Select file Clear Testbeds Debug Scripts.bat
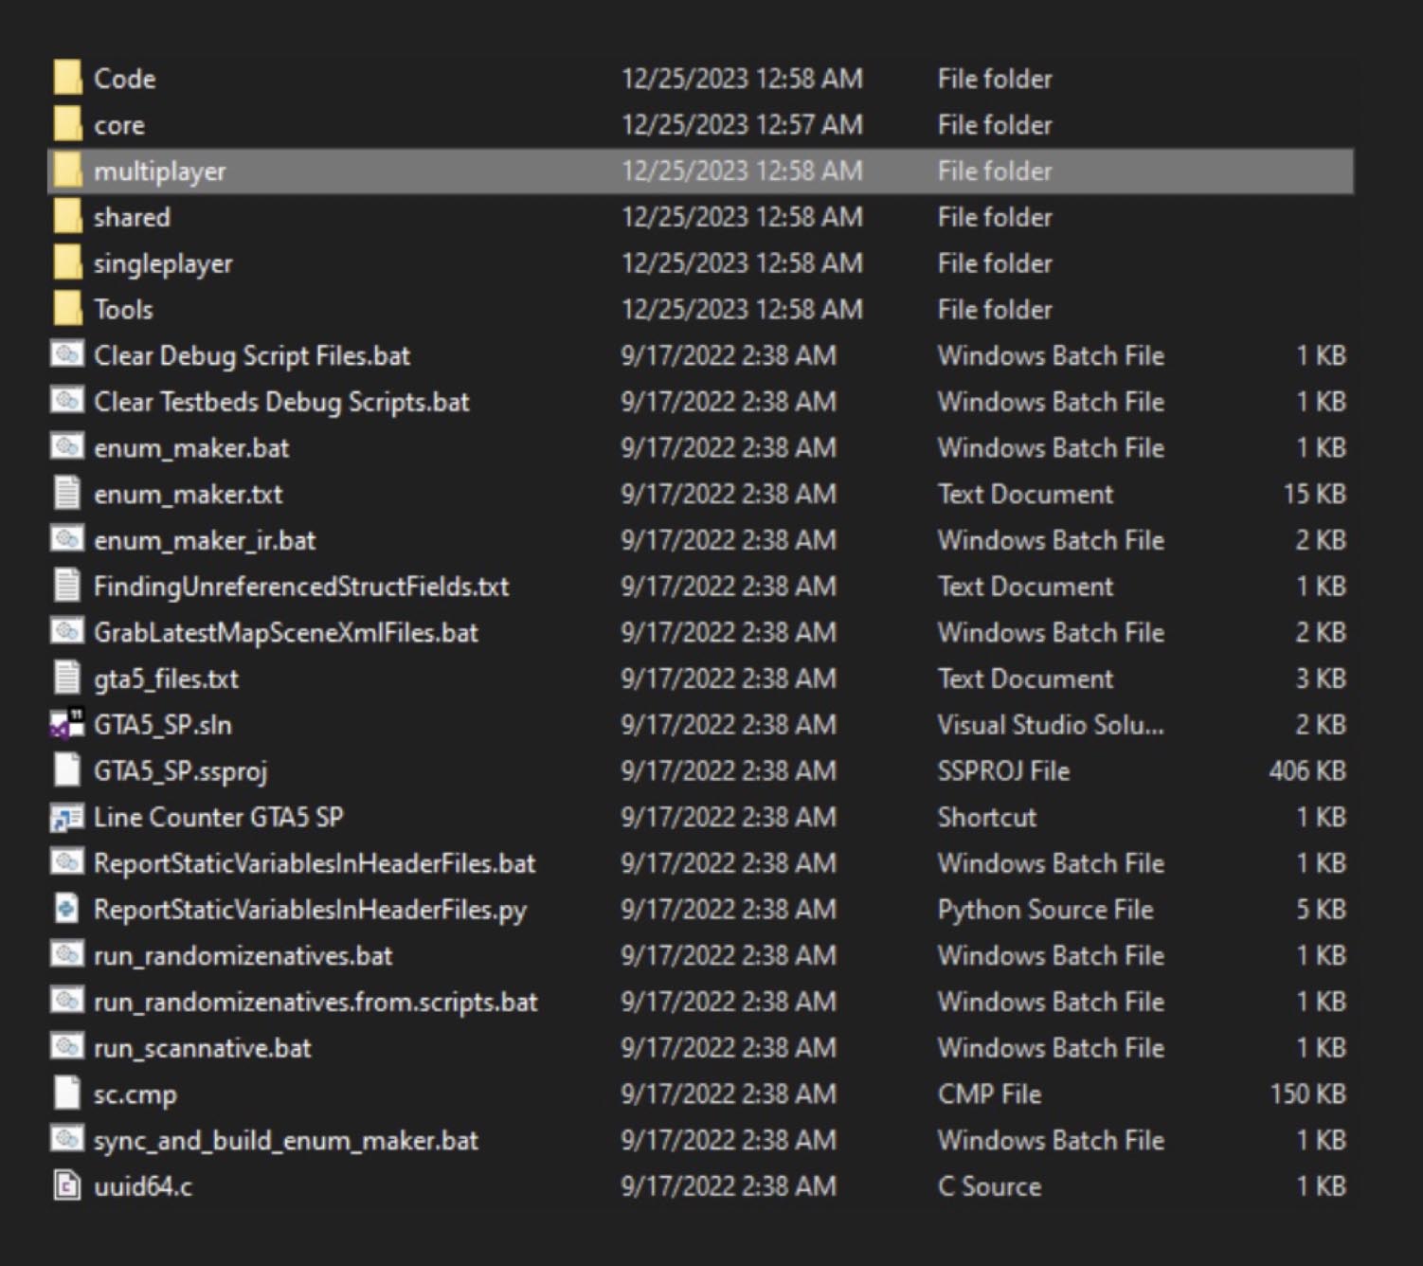 coord(281,403)
